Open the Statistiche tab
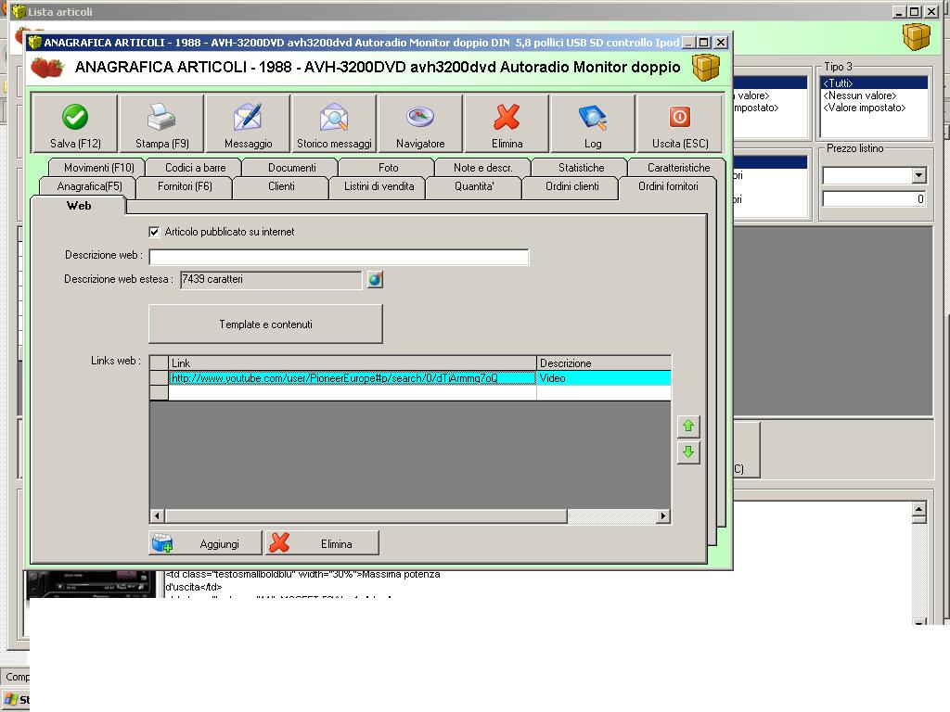Screen dimensions: 950x712 coord(581,168)
